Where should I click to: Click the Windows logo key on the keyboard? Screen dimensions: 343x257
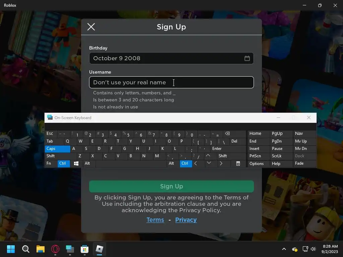coord(76,163)
